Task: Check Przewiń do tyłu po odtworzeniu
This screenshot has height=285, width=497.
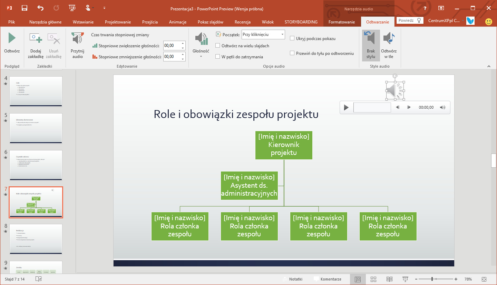Action: pos(292,53)
